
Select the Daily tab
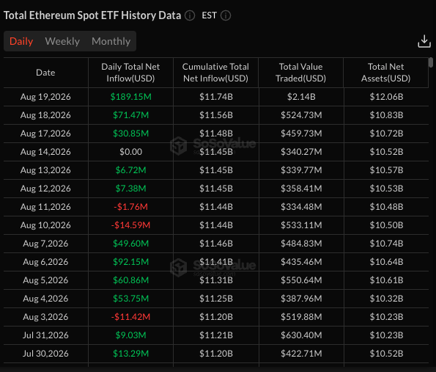click(21, 41)
